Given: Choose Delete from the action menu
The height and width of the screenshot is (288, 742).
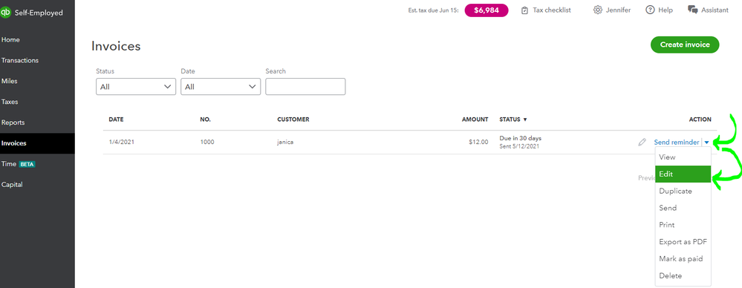Looking at the screenshot, I should pyautogui.click(x=683, y=276).
